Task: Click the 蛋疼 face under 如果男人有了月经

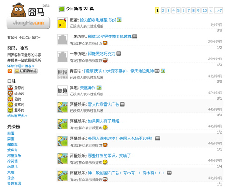Action: (105, 128)
